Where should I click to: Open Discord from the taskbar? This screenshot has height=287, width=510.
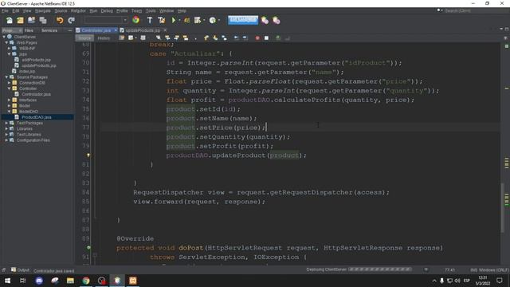click(x=39, y=281)
